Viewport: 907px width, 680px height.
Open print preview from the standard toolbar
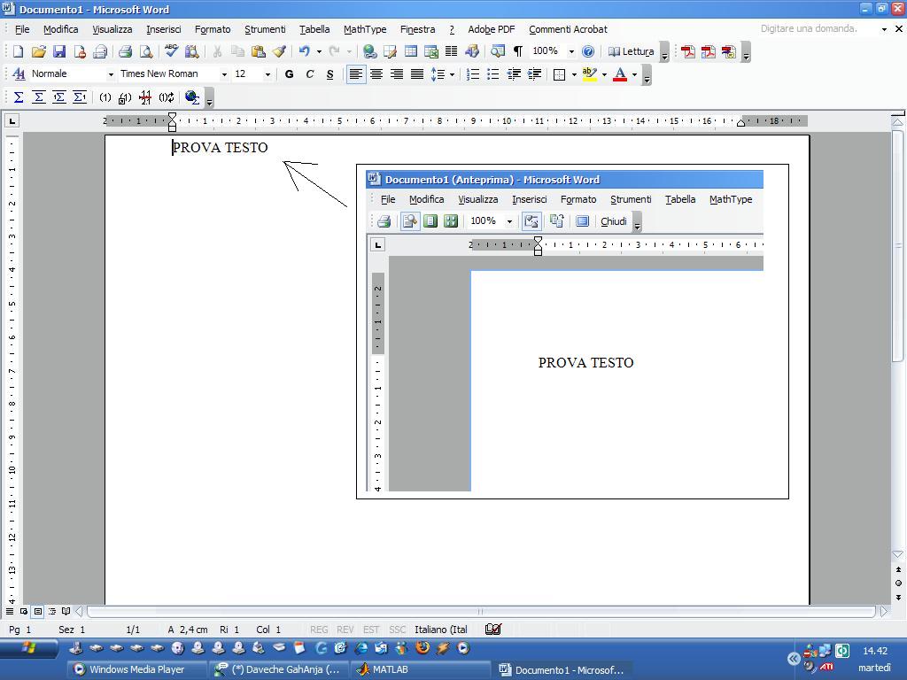146,51
